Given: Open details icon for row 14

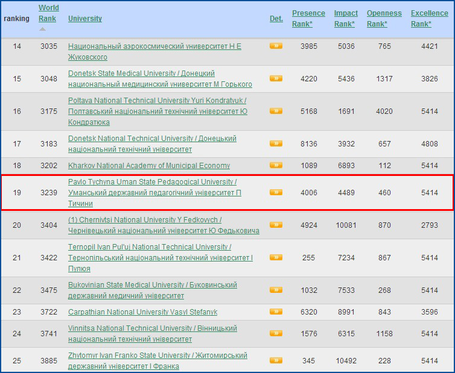Looking at the screenshot, I should [276, 46].
